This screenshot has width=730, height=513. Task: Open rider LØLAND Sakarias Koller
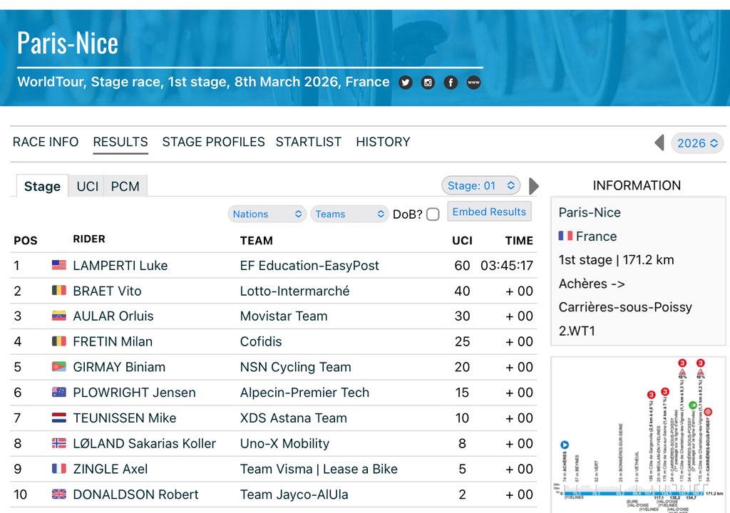pyautogui.click(x=144, y=443)
